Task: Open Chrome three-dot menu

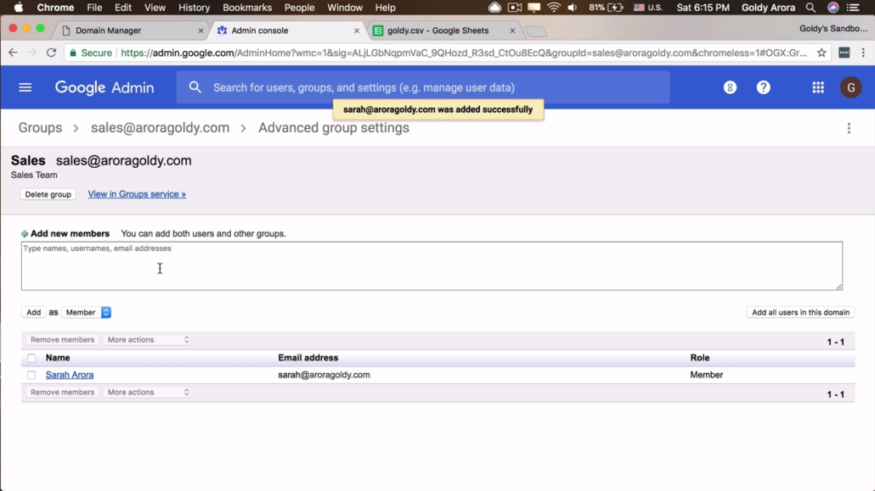Action: click(x=863, y=53)
